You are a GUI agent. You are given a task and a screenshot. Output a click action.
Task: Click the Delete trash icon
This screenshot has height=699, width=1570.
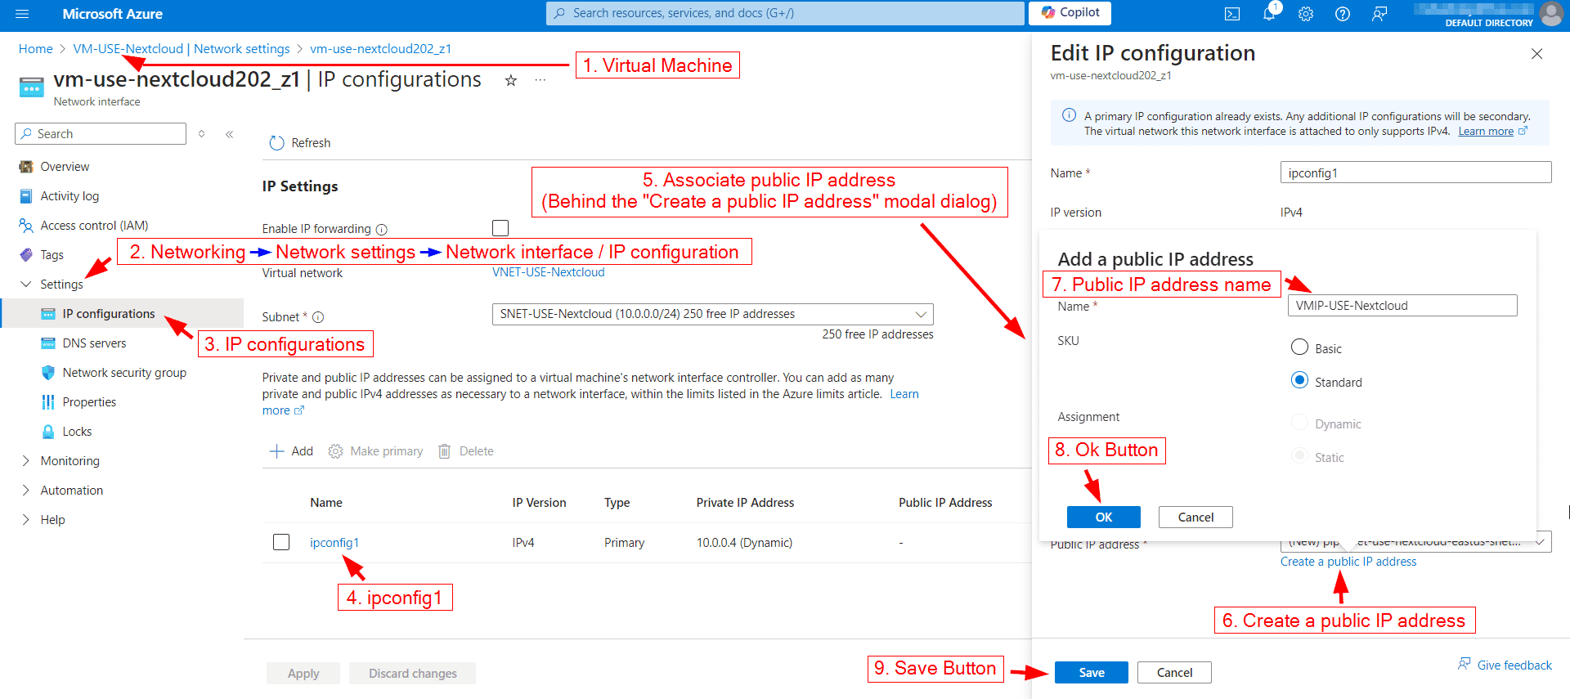click(444, 451)
